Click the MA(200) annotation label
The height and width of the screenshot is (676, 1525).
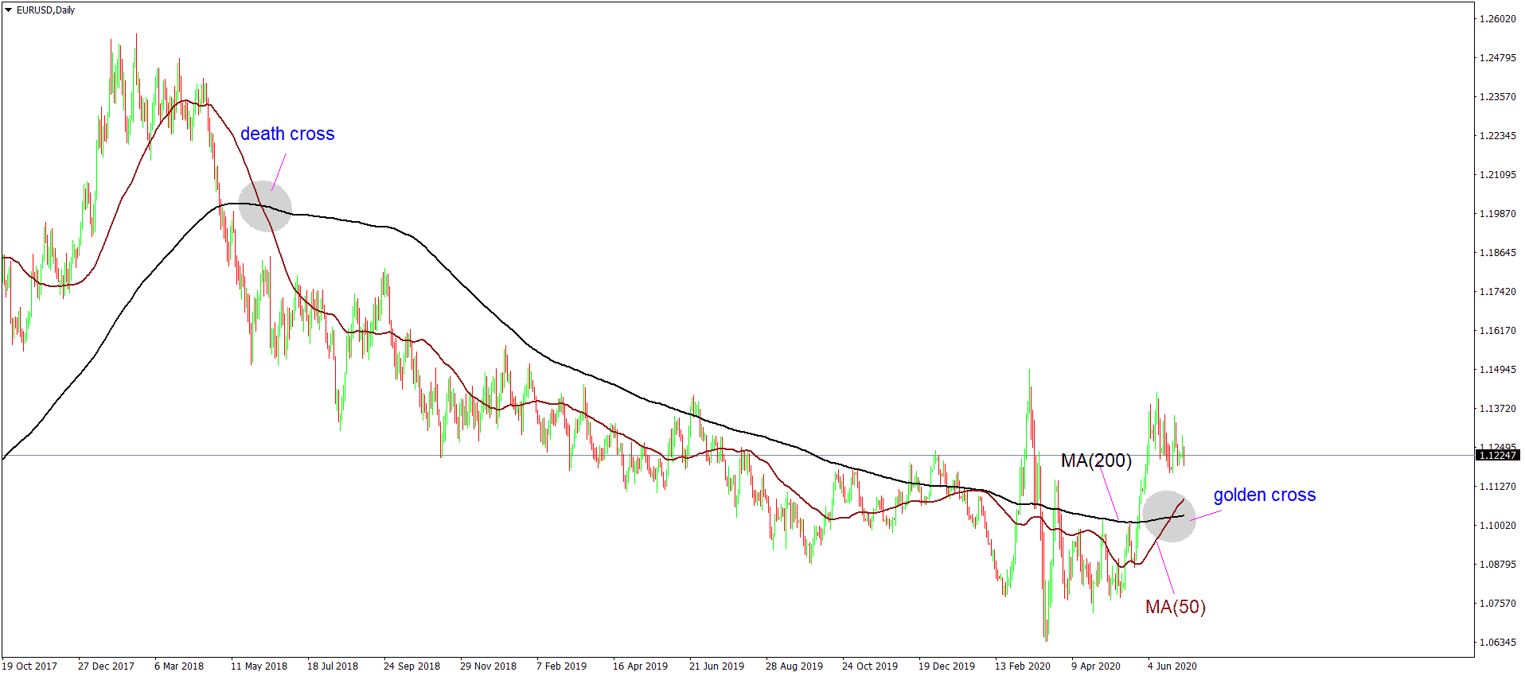click(1095, 460)
